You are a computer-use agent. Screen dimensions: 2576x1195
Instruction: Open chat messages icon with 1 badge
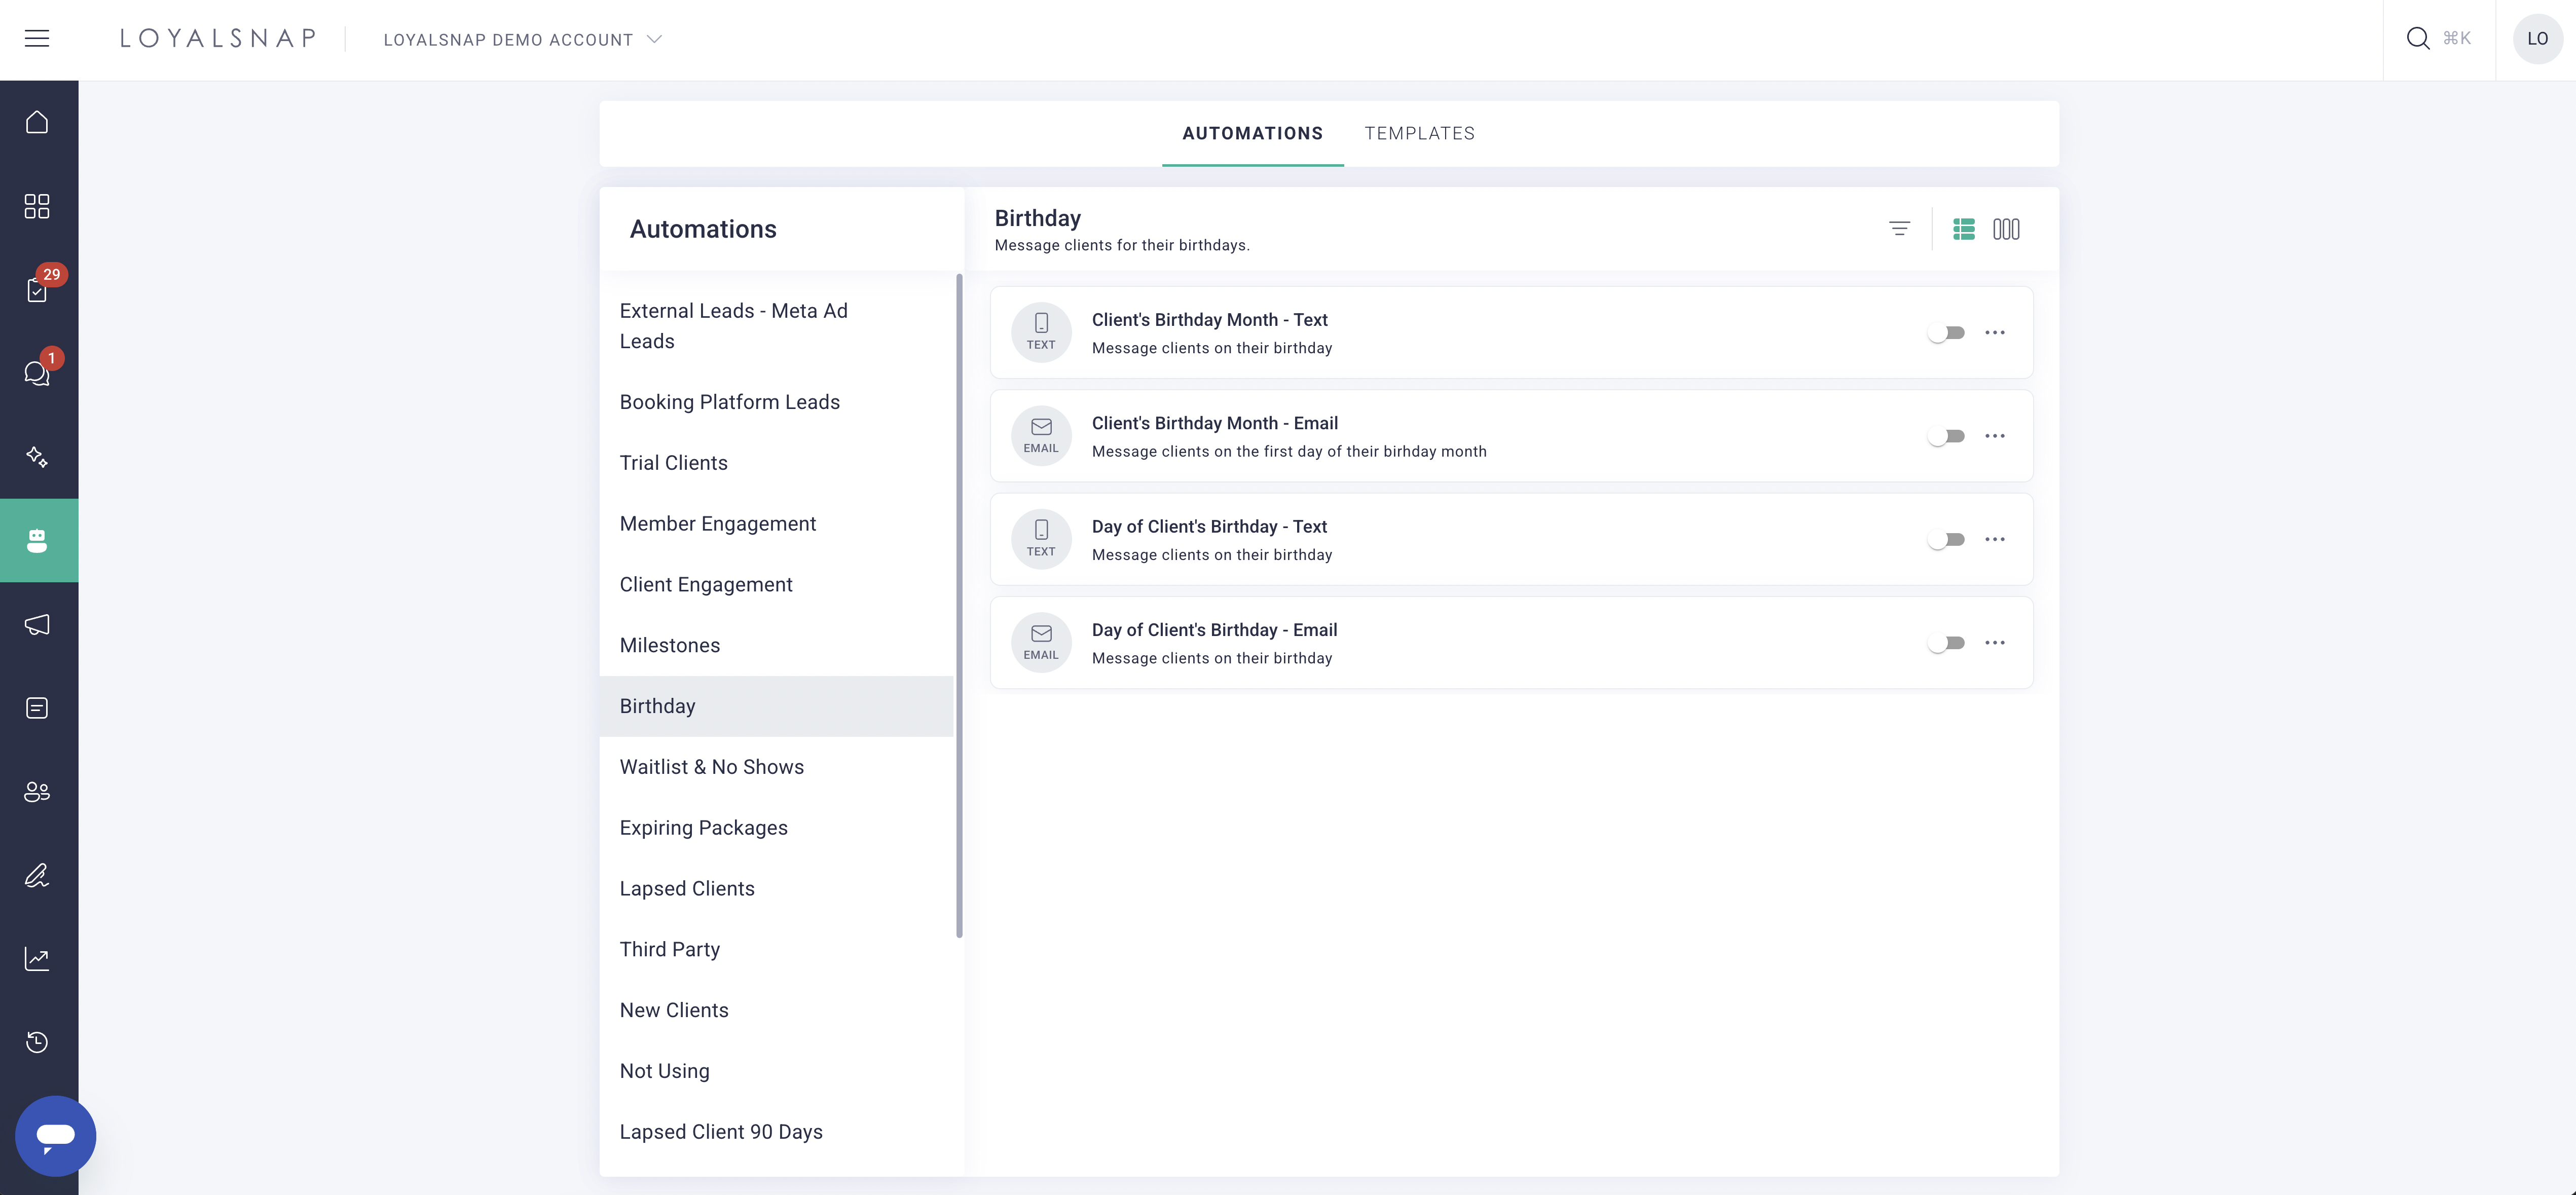(37, 373)
